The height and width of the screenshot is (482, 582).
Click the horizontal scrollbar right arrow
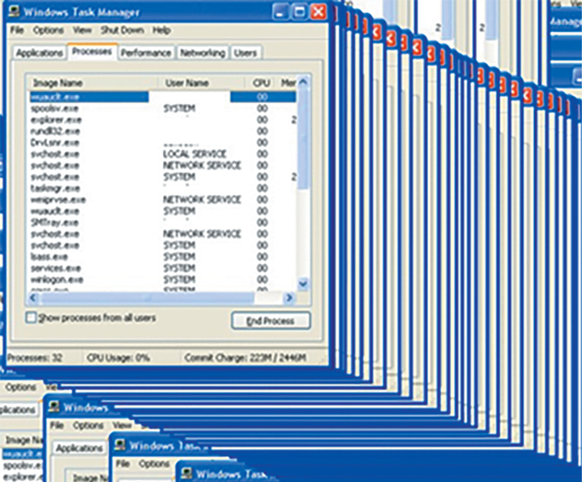point(289,298)
